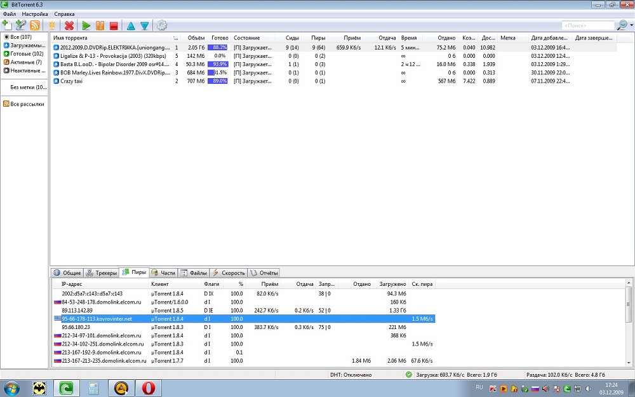Sort peers by IP-адрес column header

point(100,284)
